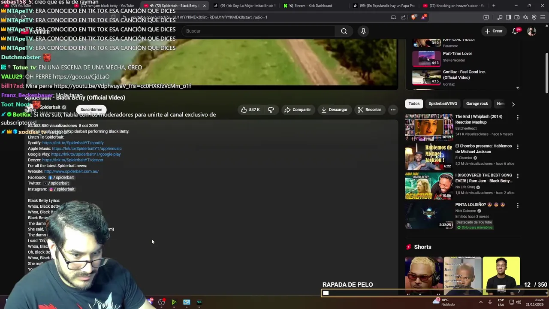Select the Garage rock filter chip
549x309 pixels.
point(477,103)
